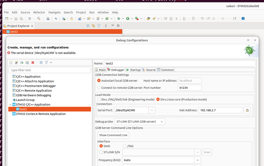This screenshot has width=264, height=166.
Task: Collapse all configurations in the dialog tree
Action: point(41,63)
